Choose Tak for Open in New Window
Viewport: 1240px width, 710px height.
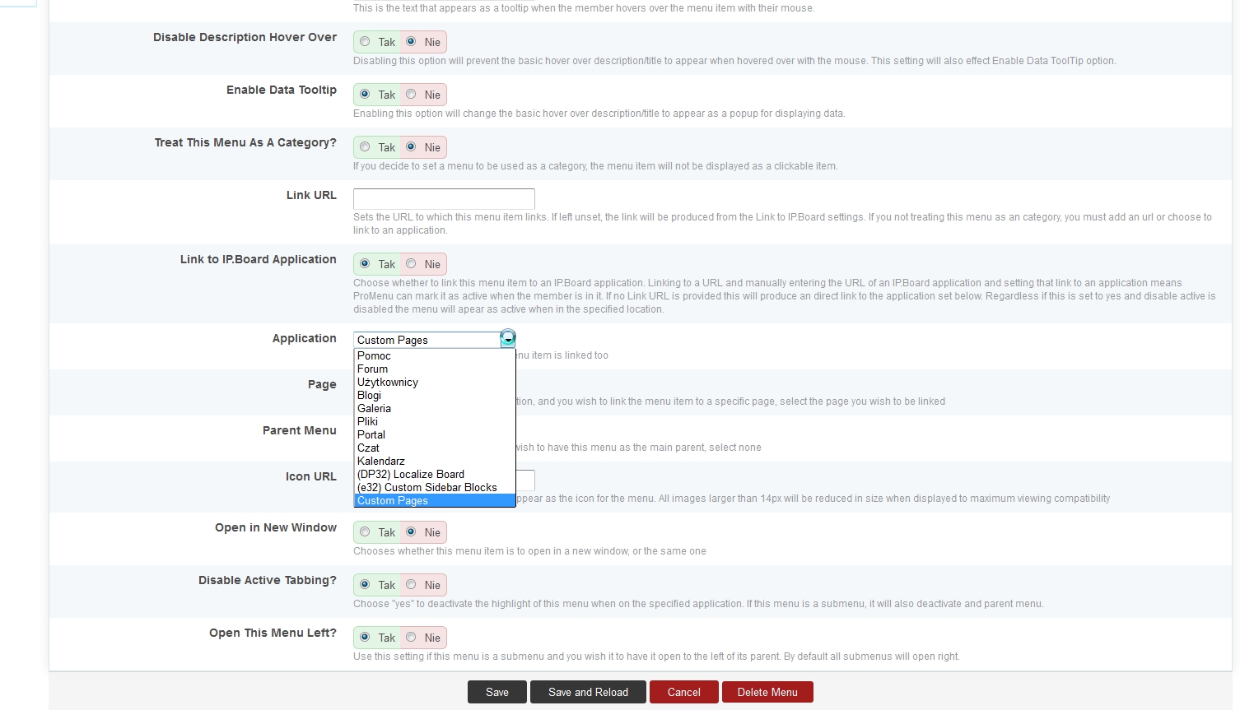[x=365, y=532]
